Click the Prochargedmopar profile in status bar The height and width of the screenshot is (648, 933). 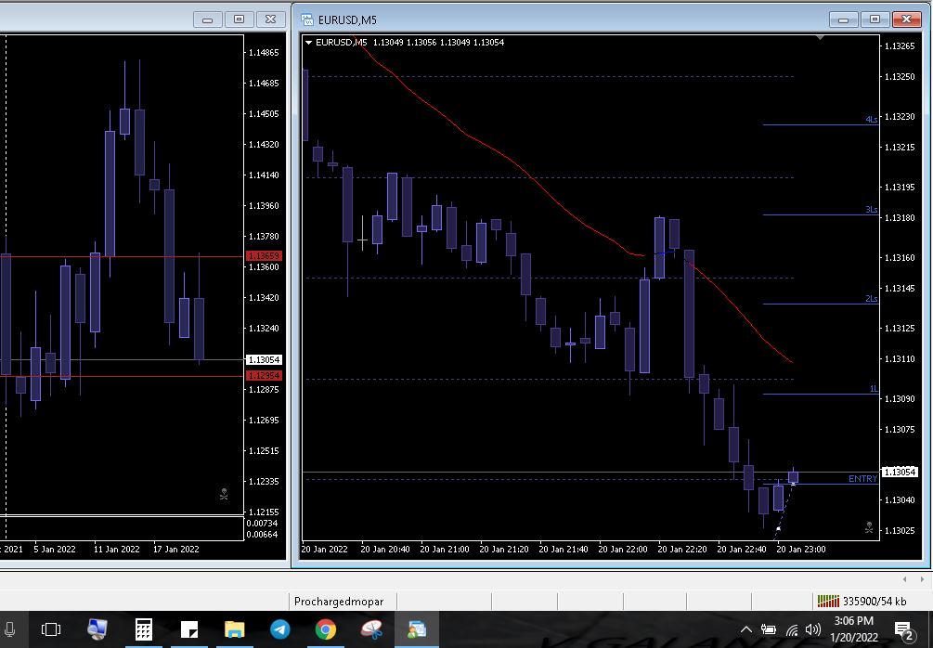[339, 601]
